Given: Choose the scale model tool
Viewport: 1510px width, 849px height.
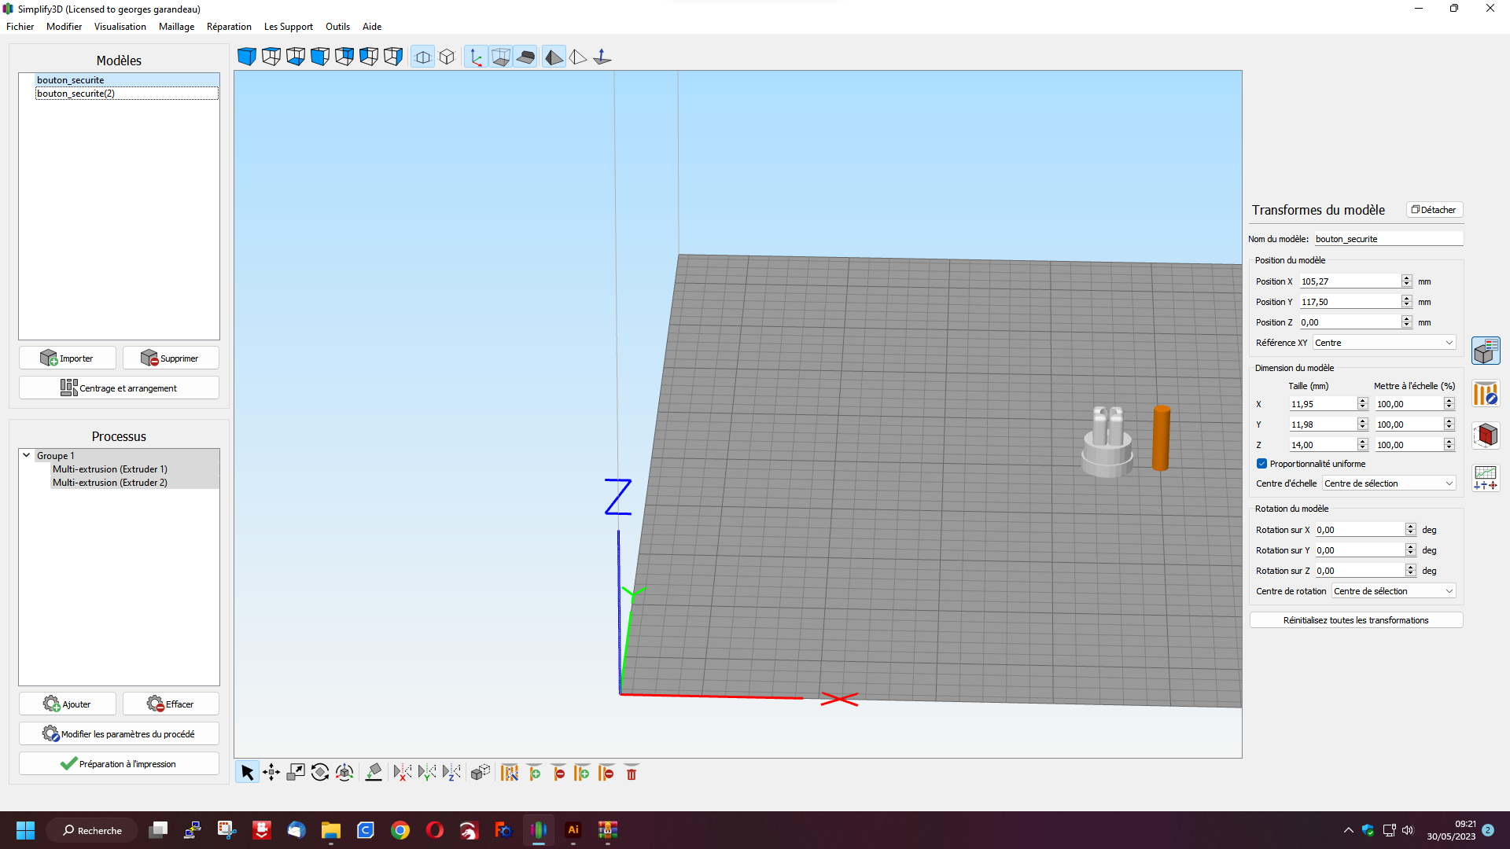Looking at the screenshot, I should [x=296, y=773].
